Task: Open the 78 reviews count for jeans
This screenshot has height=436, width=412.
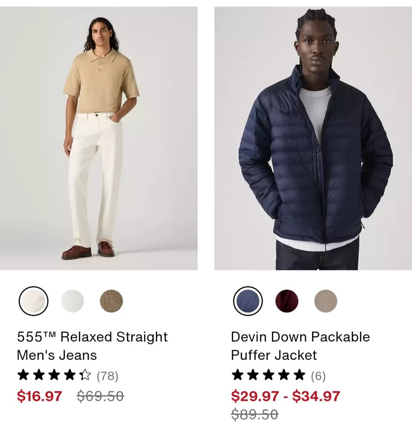Action: point(108,375)
